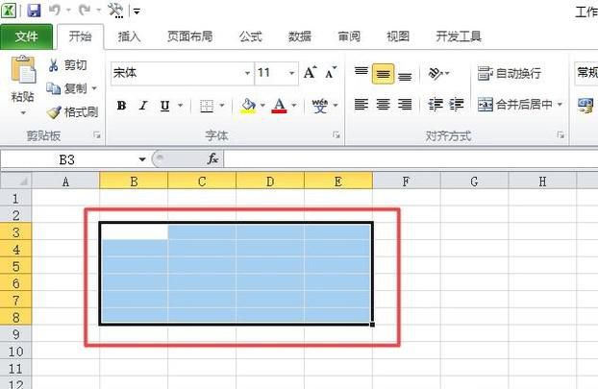Click the Save icon in quick access toolbar
This screenshot has width=598, height=389.
[x=34, y=11]
